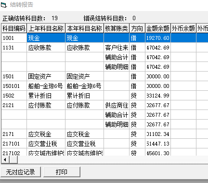Select the 150101 船舶-金琼6号 row
The width and height of the screenshot is (208, 183).
pyautogui.click(x=104, y=86)
